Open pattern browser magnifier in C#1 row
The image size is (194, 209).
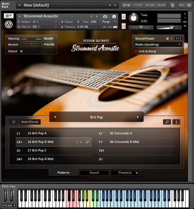point(87,142)
